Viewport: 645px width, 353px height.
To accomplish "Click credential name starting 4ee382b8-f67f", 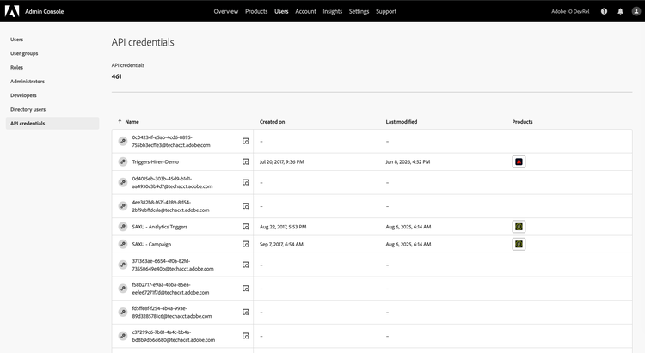I will [171, 206].
